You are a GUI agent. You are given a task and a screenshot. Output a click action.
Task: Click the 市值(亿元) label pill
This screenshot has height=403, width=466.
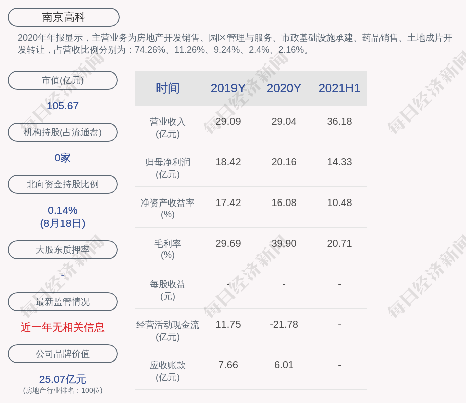[63, 80]
